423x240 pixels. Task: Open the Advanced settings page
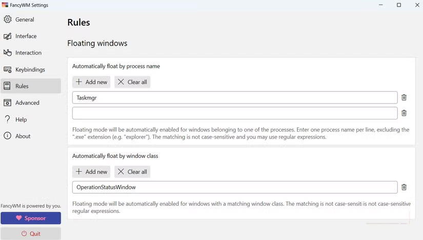(27, 103)
